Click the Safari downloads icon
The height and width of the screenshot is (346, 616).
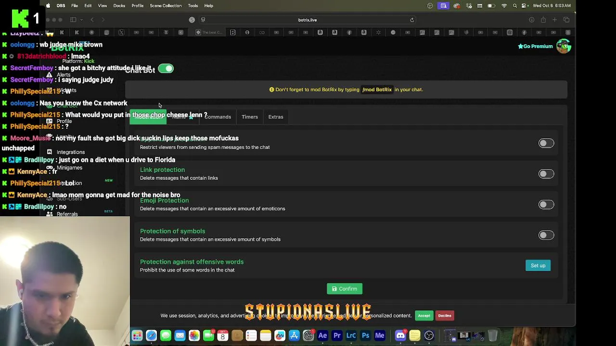(532, 20)
